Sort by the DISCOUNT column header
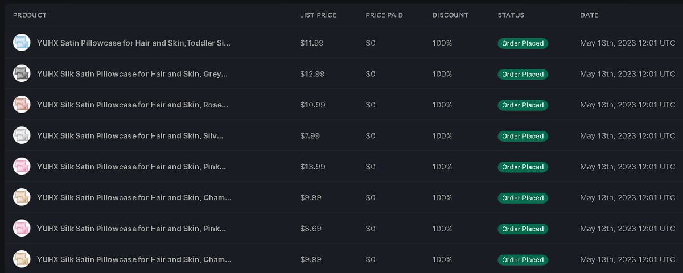 coord(450,15)
